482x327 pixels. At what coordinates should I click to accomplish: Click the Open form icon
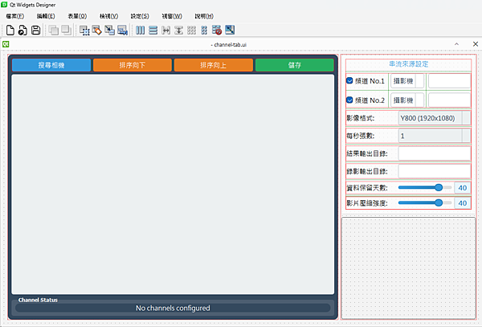[22, 30]
